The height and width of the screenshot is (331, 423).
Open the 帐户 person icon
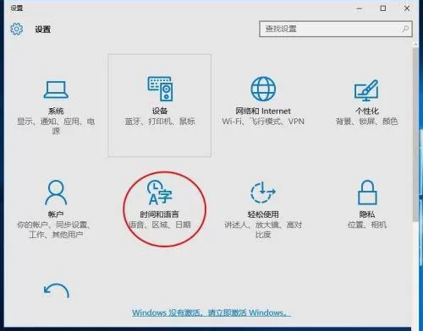56,193
